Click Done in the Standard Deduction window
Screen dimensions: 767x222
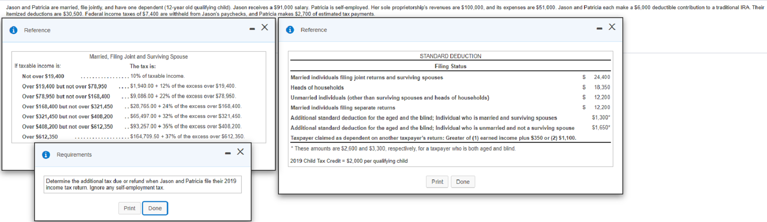[x=463, y=182]
